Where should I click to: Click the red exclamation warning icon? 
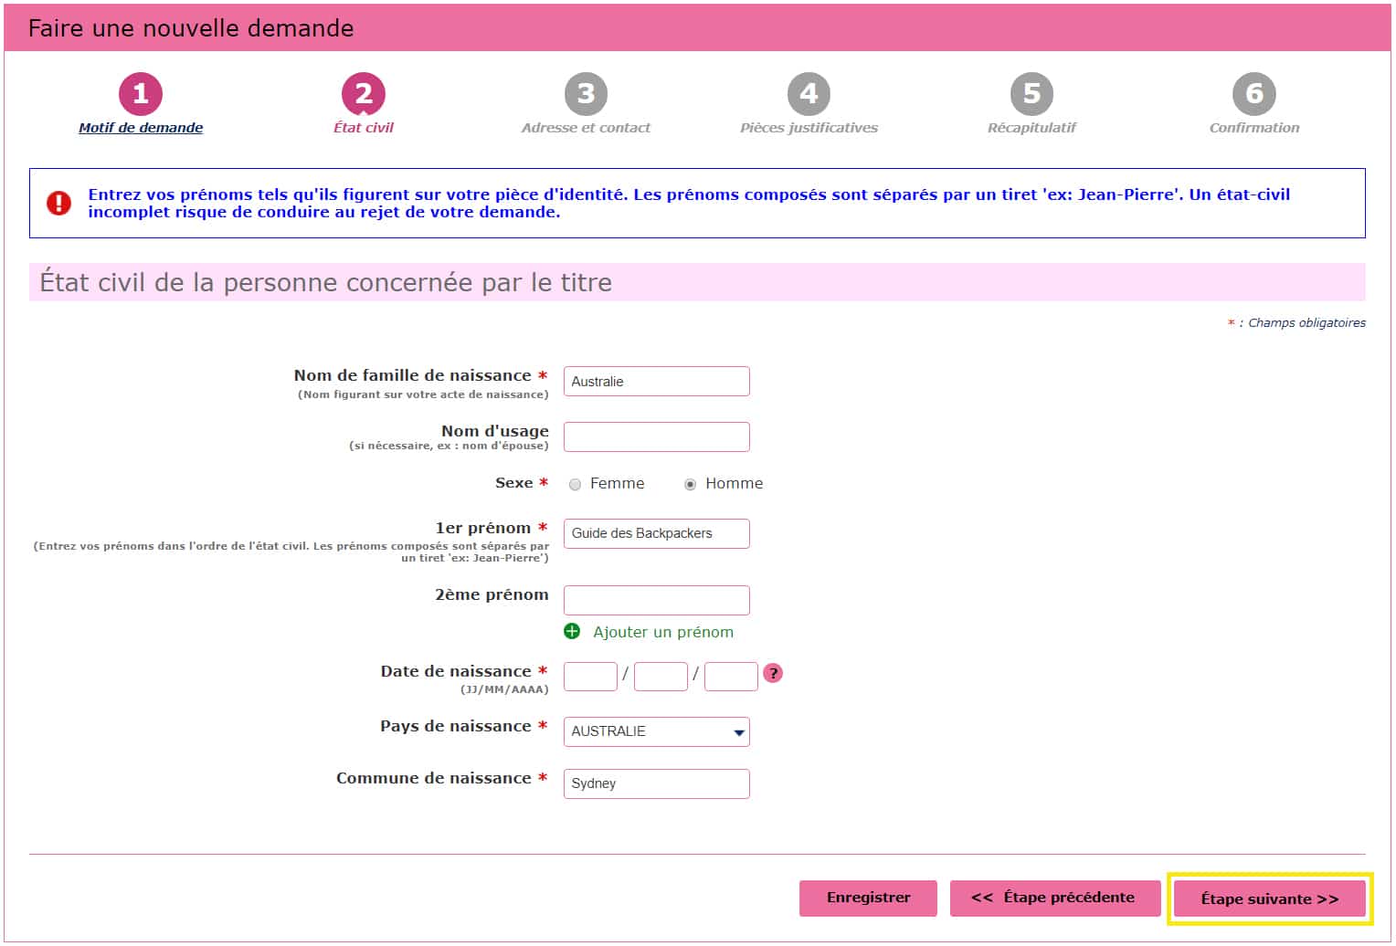coord(58,203)
